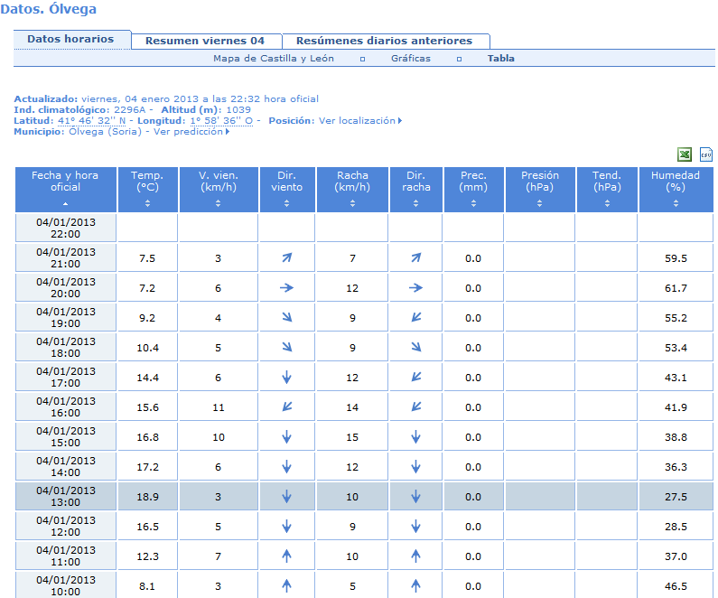Open Resumen viernes 04 tab
The width and height of the screenshot is (718, 598).
click(x=206, y=41)
